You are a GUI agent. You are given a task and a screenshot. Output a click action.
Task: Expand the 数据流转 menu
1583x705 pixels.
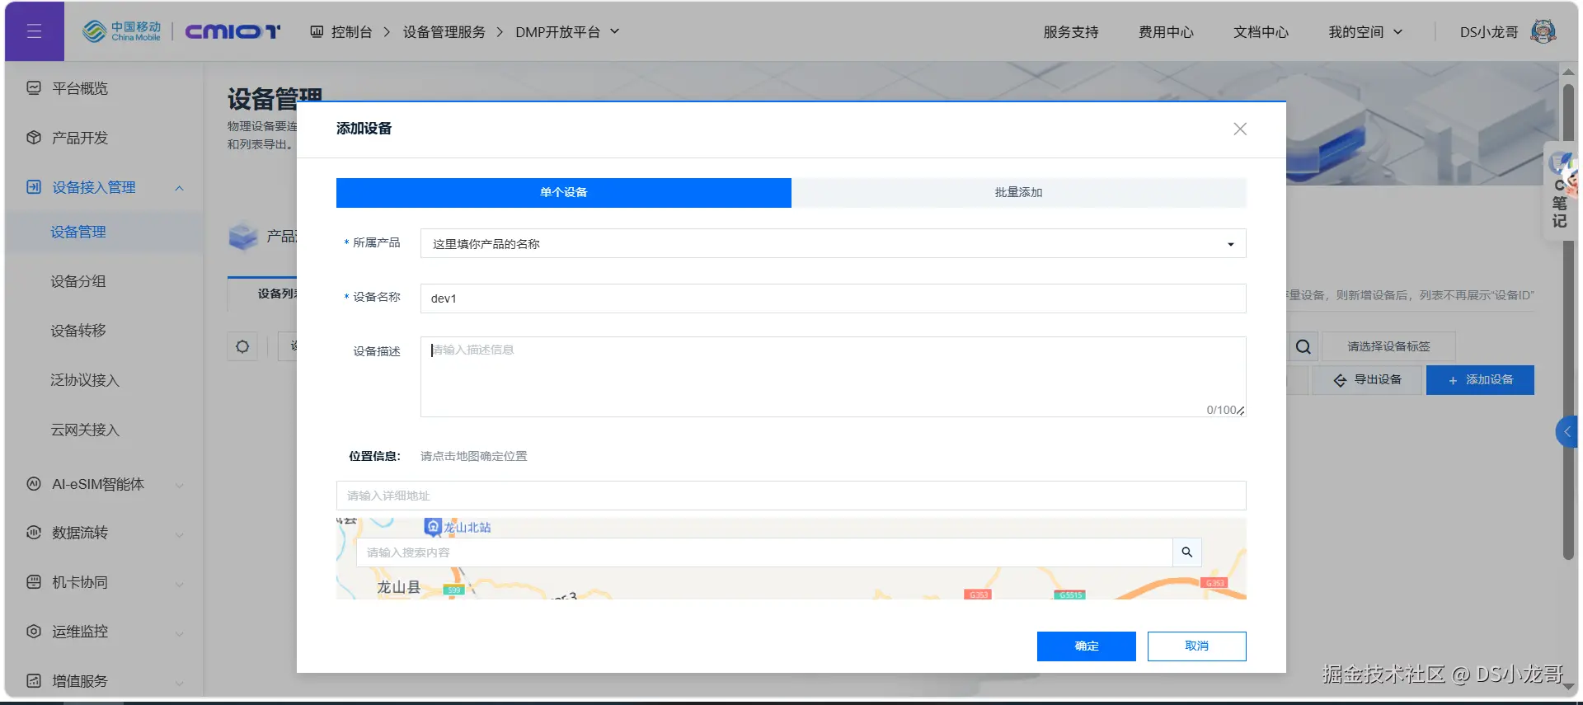point(179,534)
